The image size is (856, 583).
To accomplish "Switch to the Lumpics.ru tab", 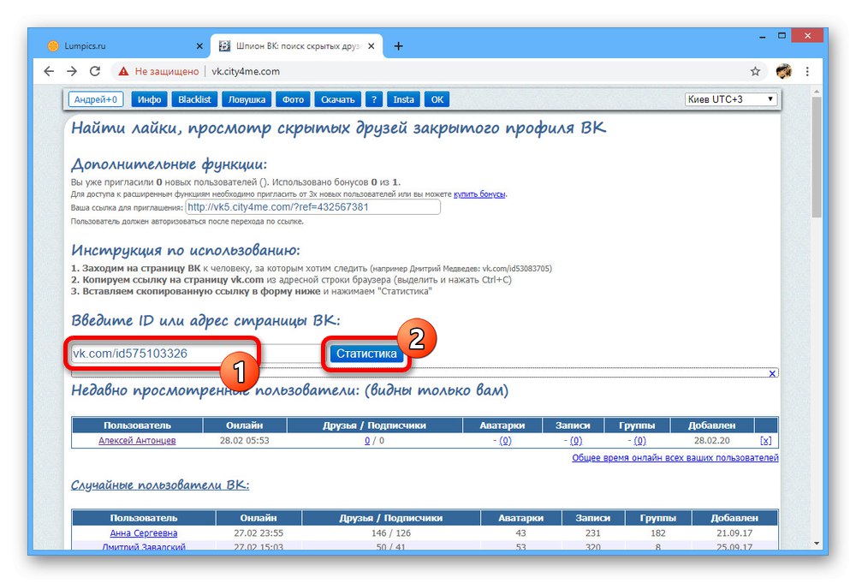I will [x=122, y=46].
